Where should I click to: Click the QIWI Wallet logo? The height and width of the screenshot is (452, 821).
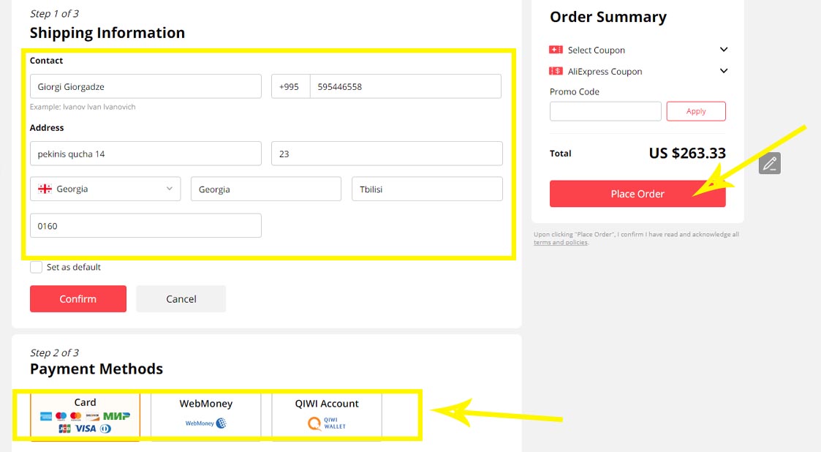[327, 423]
